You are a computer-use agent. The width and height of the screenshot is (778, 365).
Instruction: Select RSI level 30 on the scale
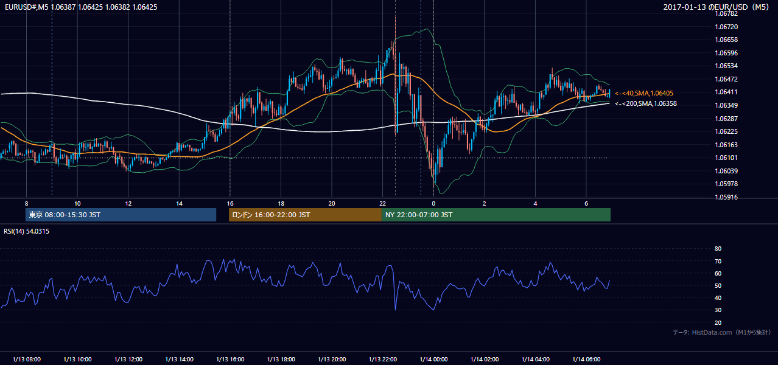(x=718, y=310)
